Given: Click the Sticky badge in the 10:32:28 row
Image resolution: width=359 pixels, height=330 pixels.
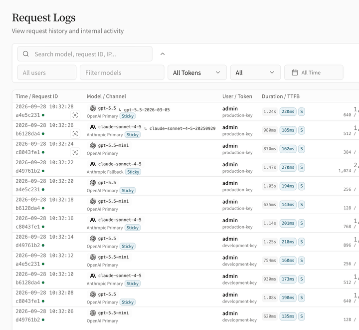Looking at the screenshot, I should pos(128,116).
